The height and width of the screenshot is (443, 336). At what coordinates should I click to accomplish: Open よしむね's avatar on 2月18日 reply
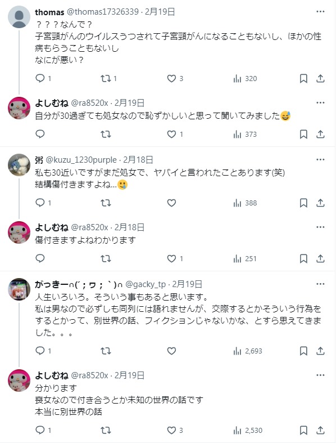(x=19, y=232)
